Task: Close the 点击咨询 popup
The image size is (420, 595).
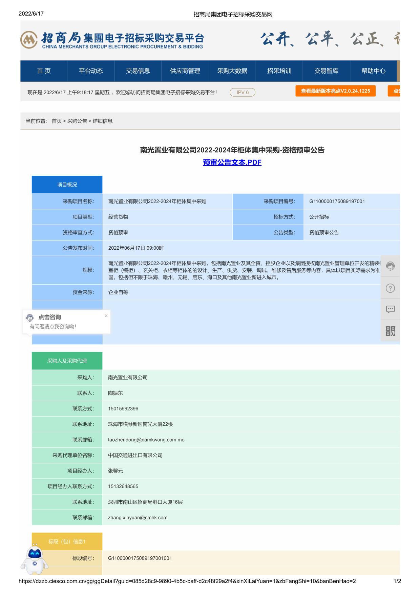Action: coord(106,316)
